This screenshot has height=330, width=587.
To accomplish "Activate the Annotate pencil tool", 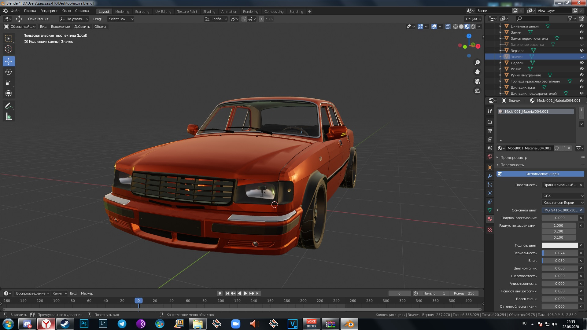I will tap(9, 106).
